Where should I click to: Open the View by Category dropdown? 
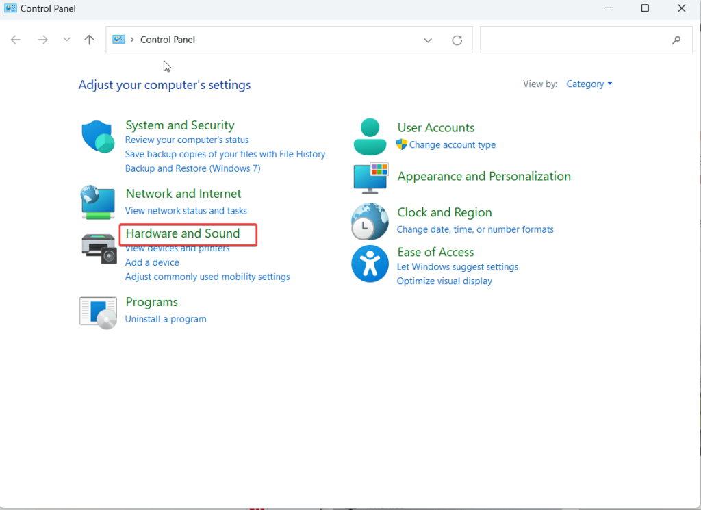[589, 84]
